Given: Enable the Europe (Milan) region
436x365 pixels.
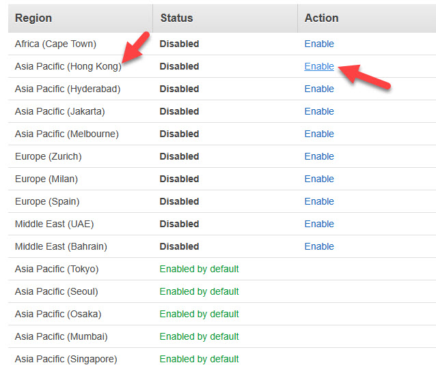Looking at the screenshot, I should pyautogui.click(x=319, y=179).
